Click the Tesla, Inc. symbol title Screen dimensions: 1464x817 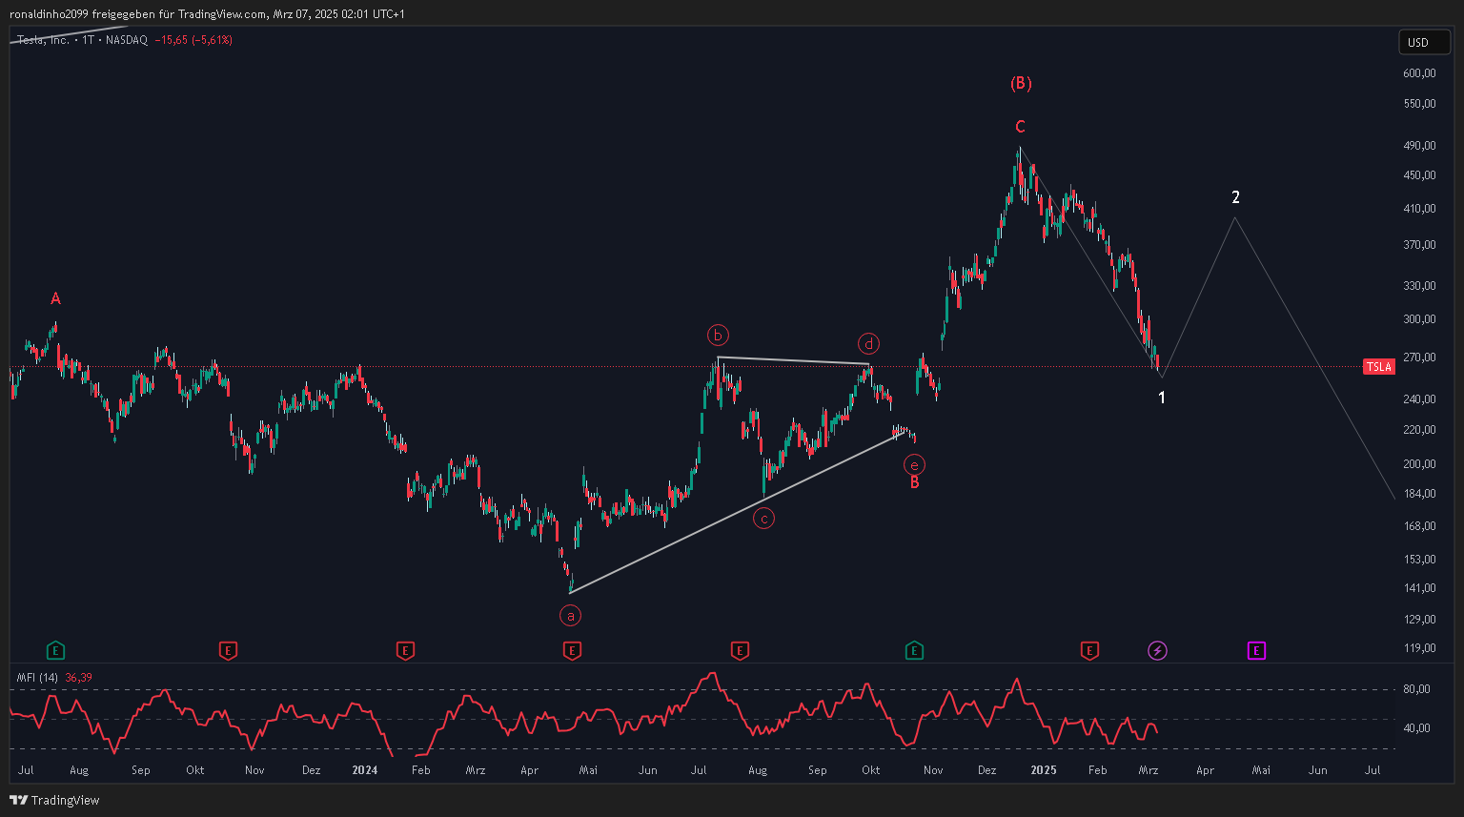(44, 40)
